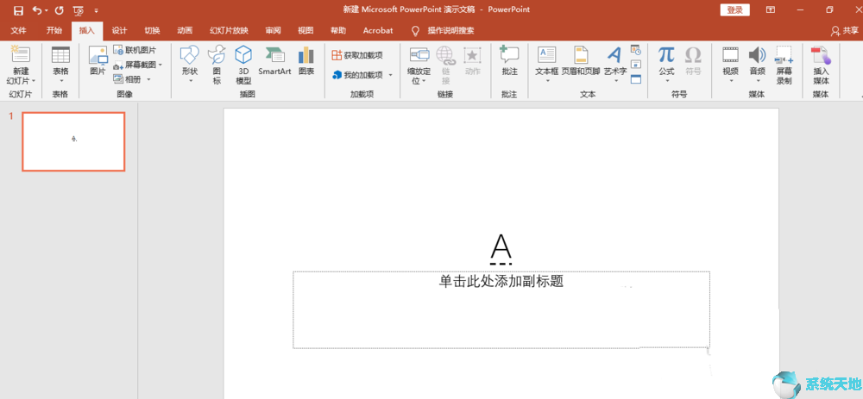Open the 视图 view tab

(306, 30)
